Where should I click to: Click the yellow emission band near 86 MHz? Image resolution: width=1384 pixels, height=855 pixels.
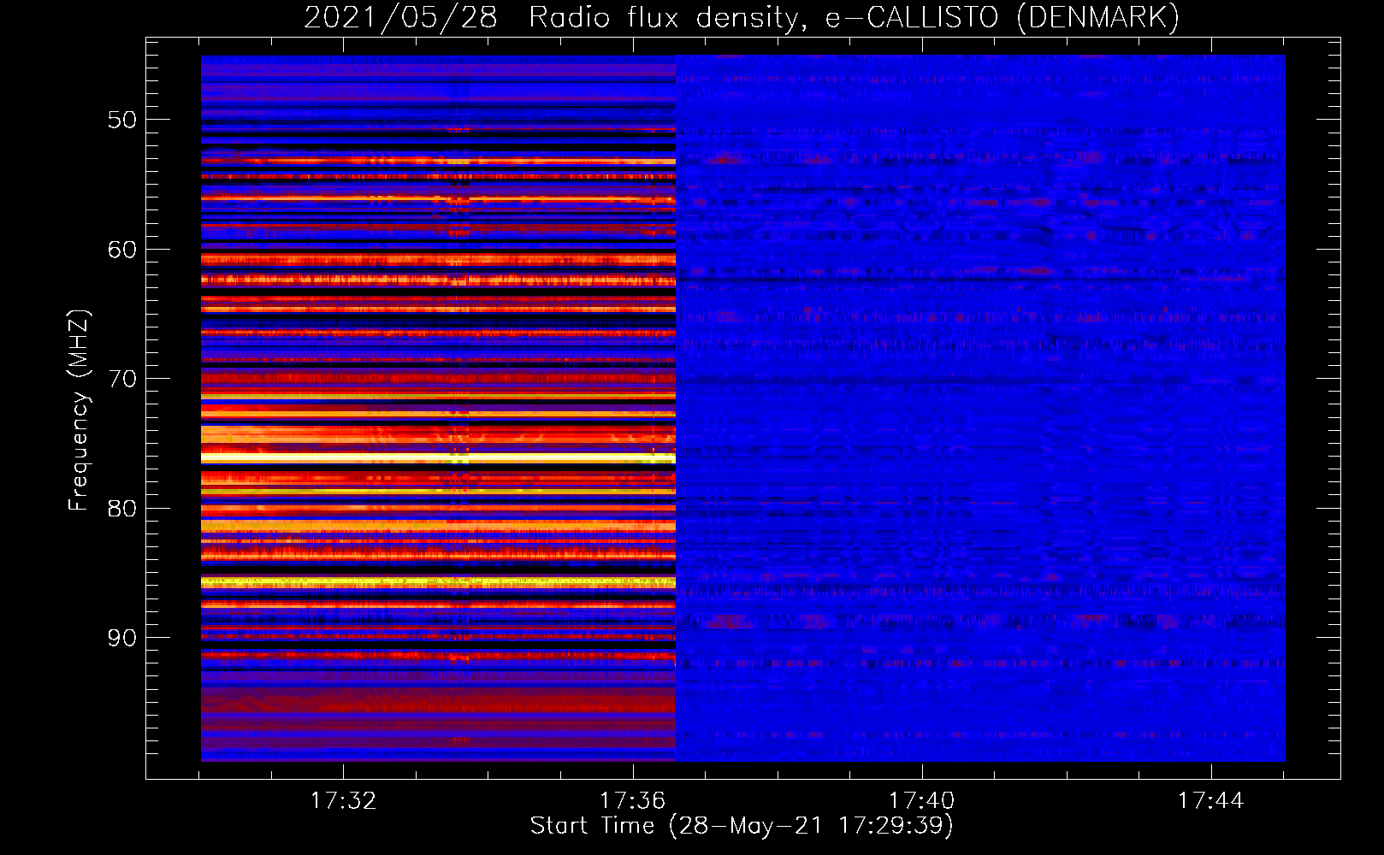click(x=438, y=582)
